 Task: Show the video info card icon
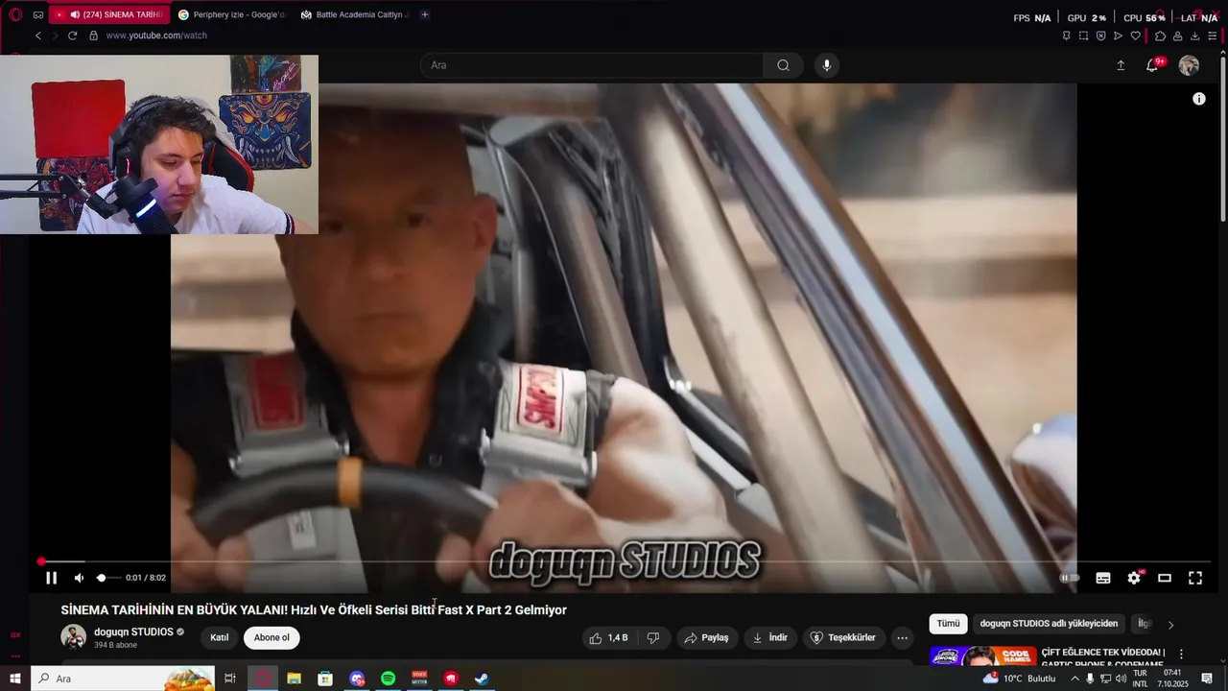(x=1198, y=99)
